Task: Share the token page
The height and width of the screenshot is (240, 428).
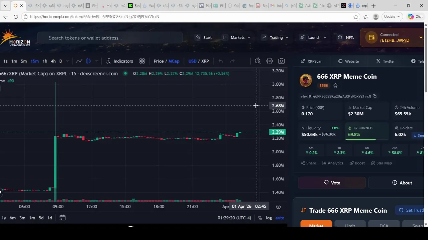Action: tap(308, 163)
